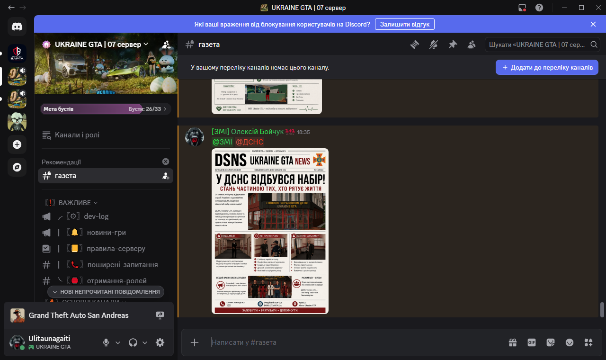The height and width of the screenshot is (360, 606).
Task: Open headphone output options arrow
Action: pyautogui.click(x=145, y=342)
